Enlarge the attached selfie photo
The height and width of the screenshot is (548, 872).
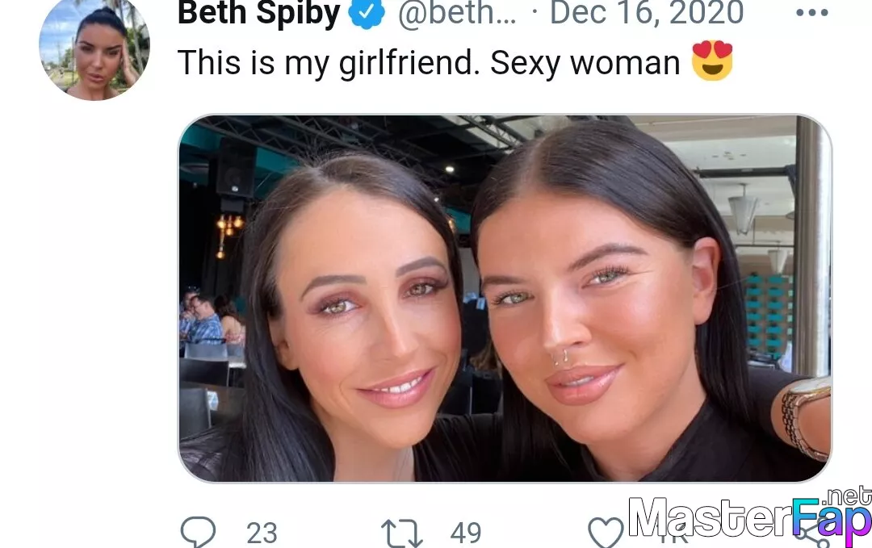[505, 299]
